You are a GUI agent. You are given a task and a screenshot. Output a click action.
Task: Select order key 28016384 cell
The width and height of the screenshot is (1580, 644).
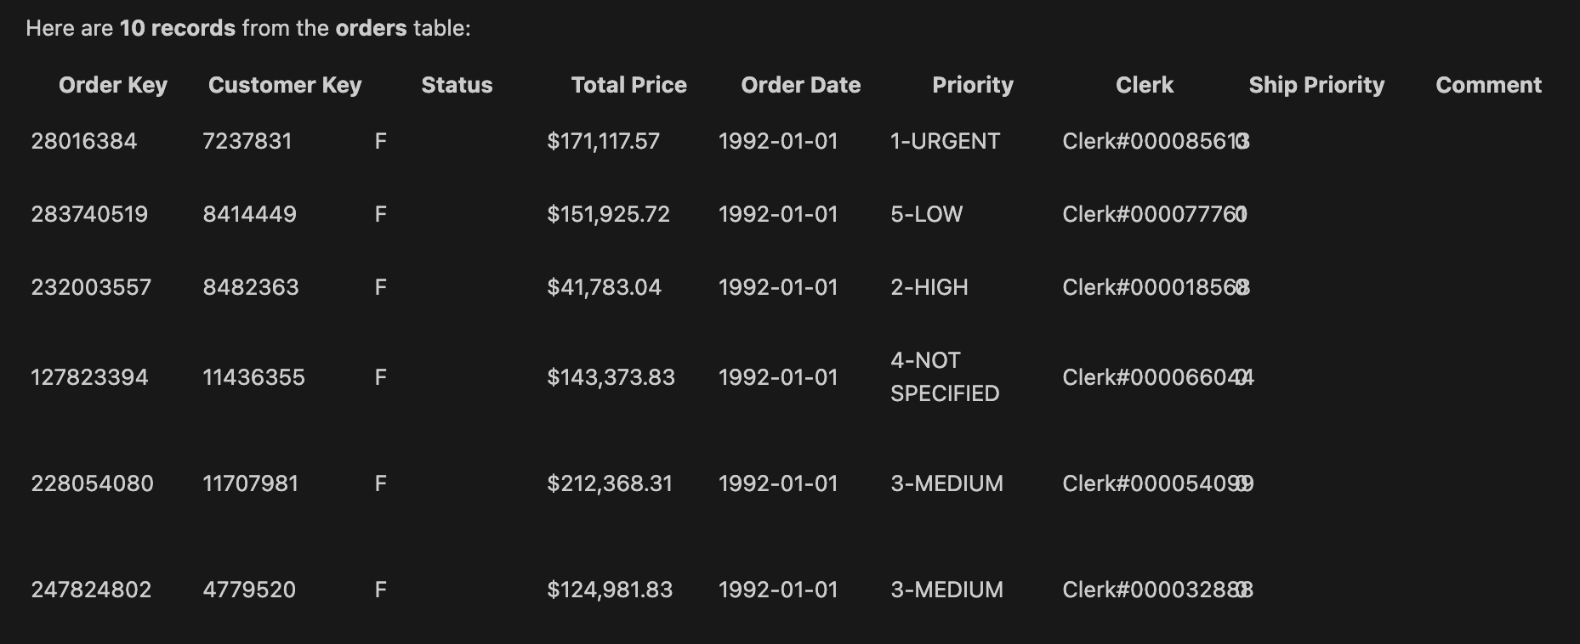tap(84, 141)
